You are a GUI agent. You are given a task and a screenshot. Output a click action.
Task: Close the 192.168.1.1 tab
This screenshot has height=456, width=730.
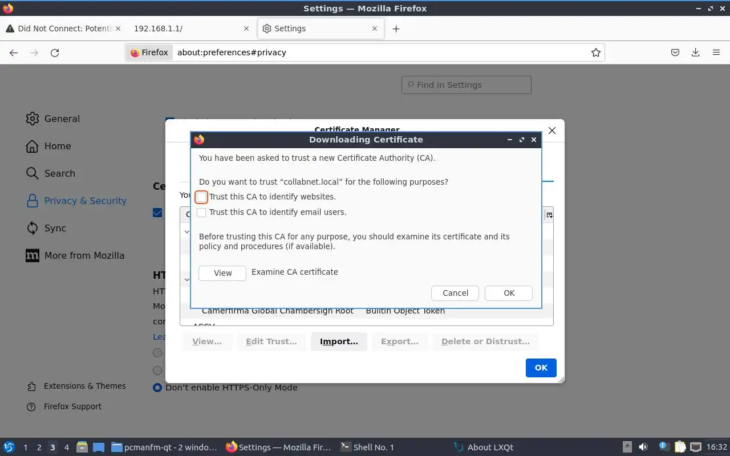pos(246,28)
